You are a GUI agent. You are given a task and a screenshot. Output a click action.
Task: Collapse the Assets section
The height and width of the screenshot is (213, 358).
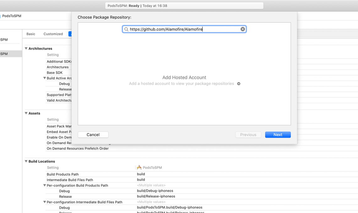(x=26, y=113)
